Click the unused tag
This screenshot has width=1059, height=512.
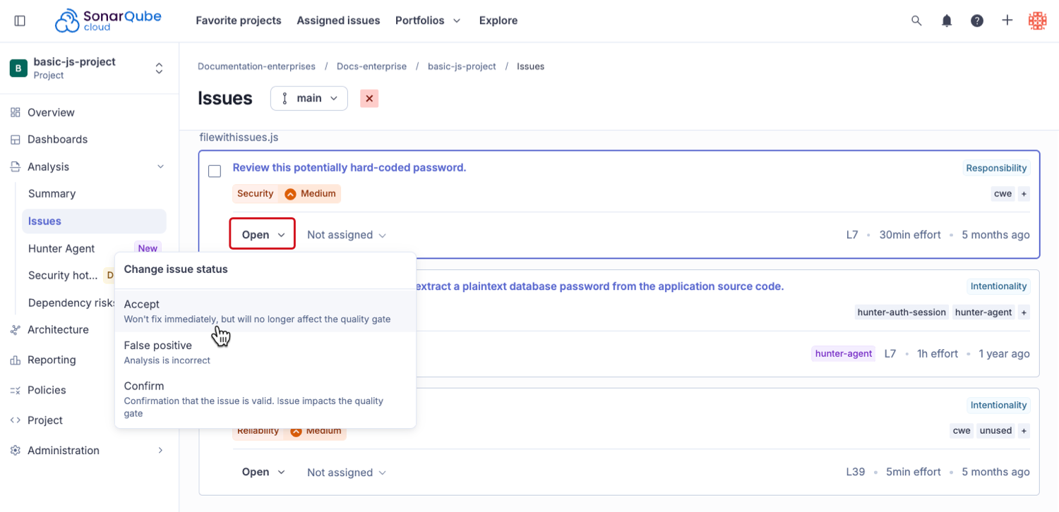coord(995,431)
